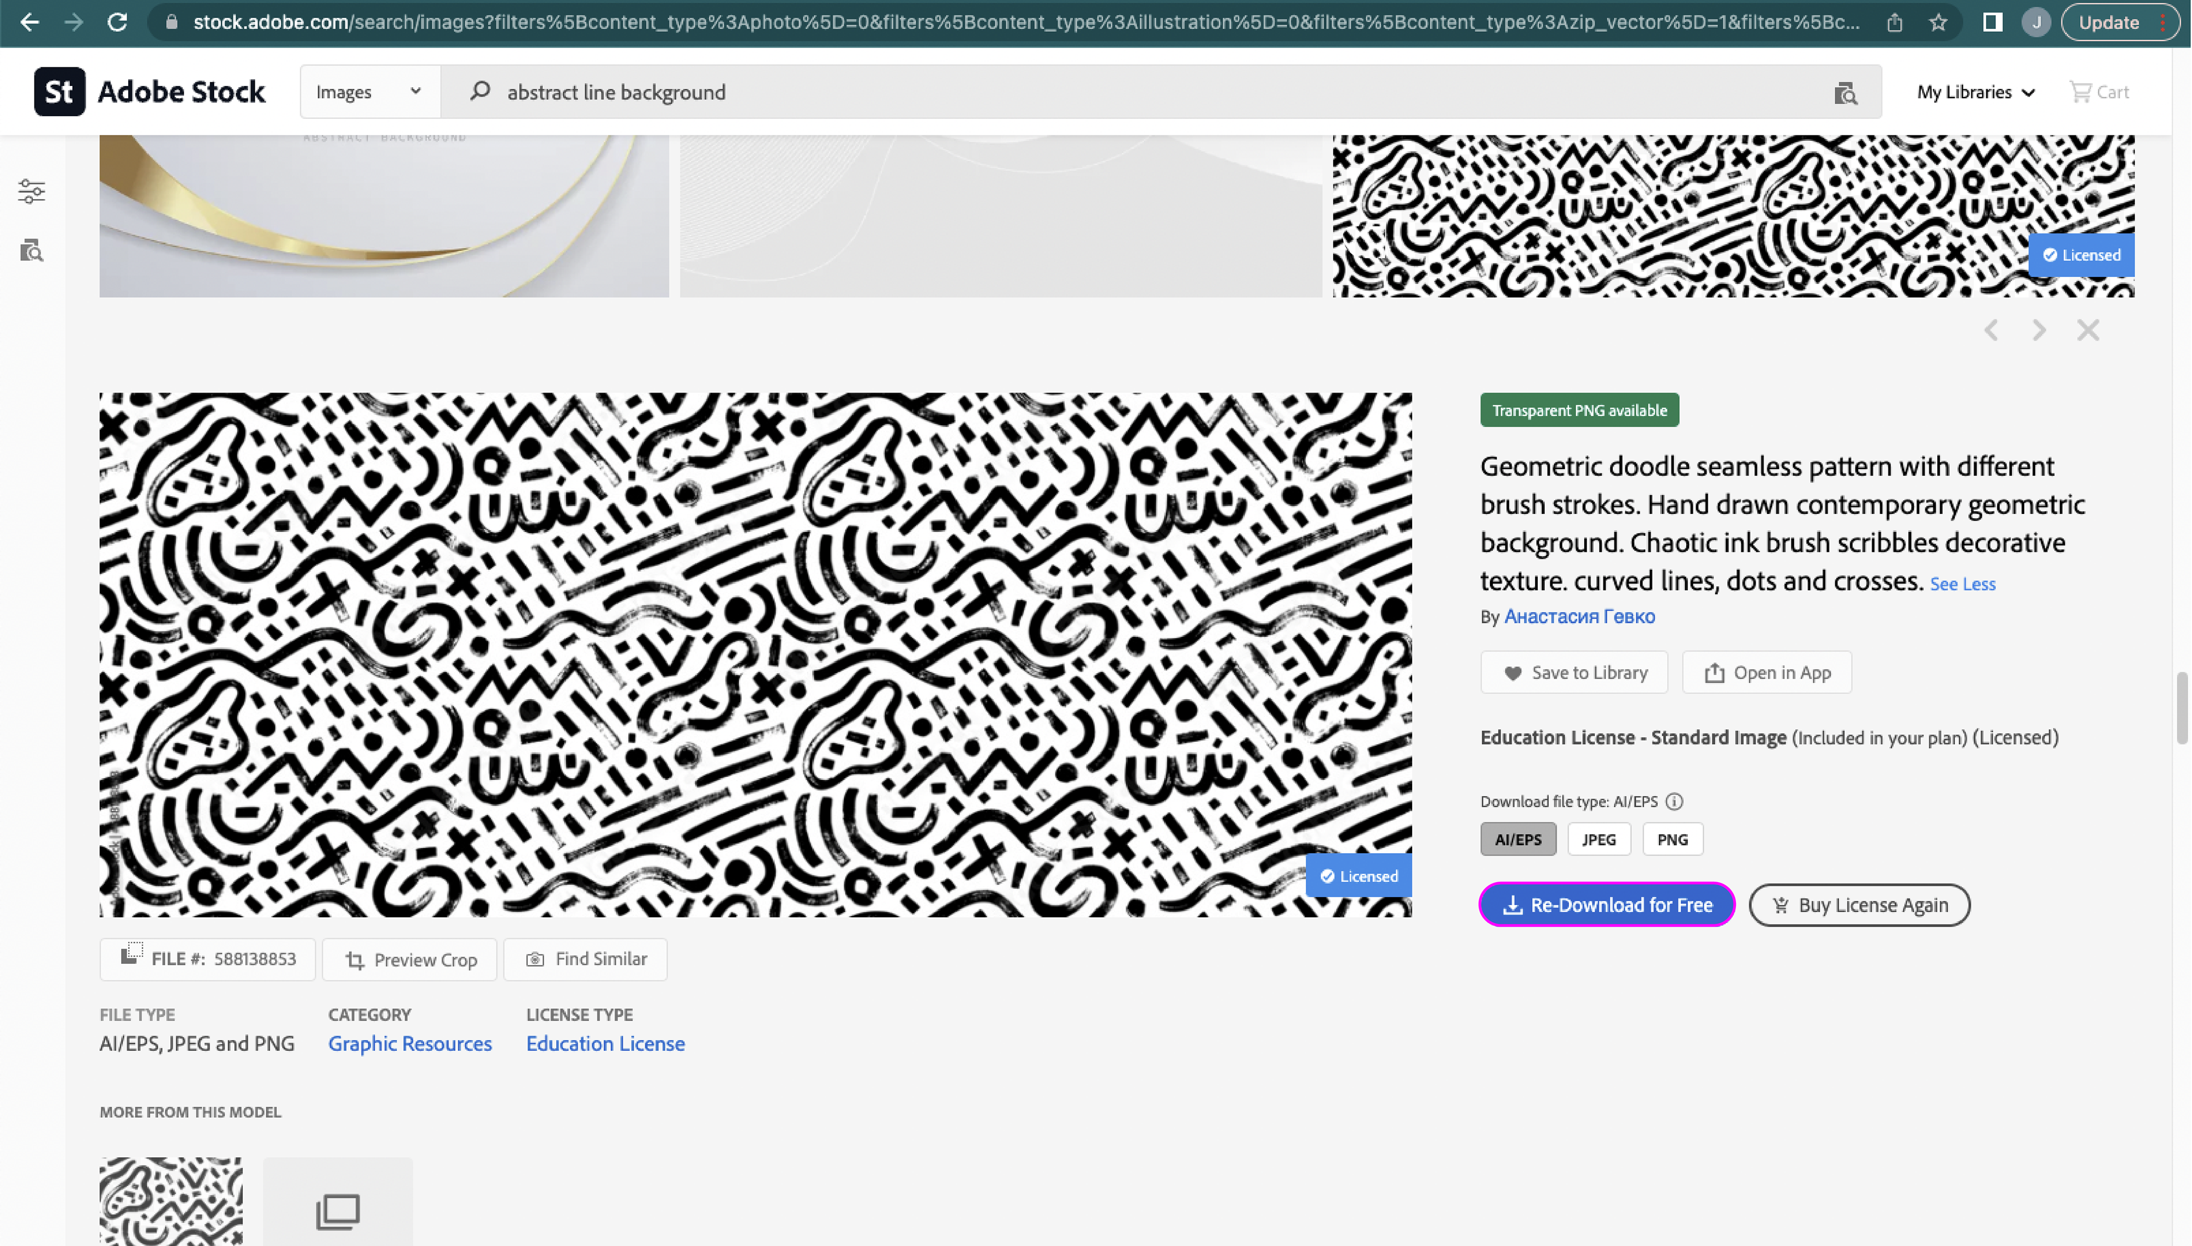Go to the previous image with left arrow

[x=1992, y=330]
